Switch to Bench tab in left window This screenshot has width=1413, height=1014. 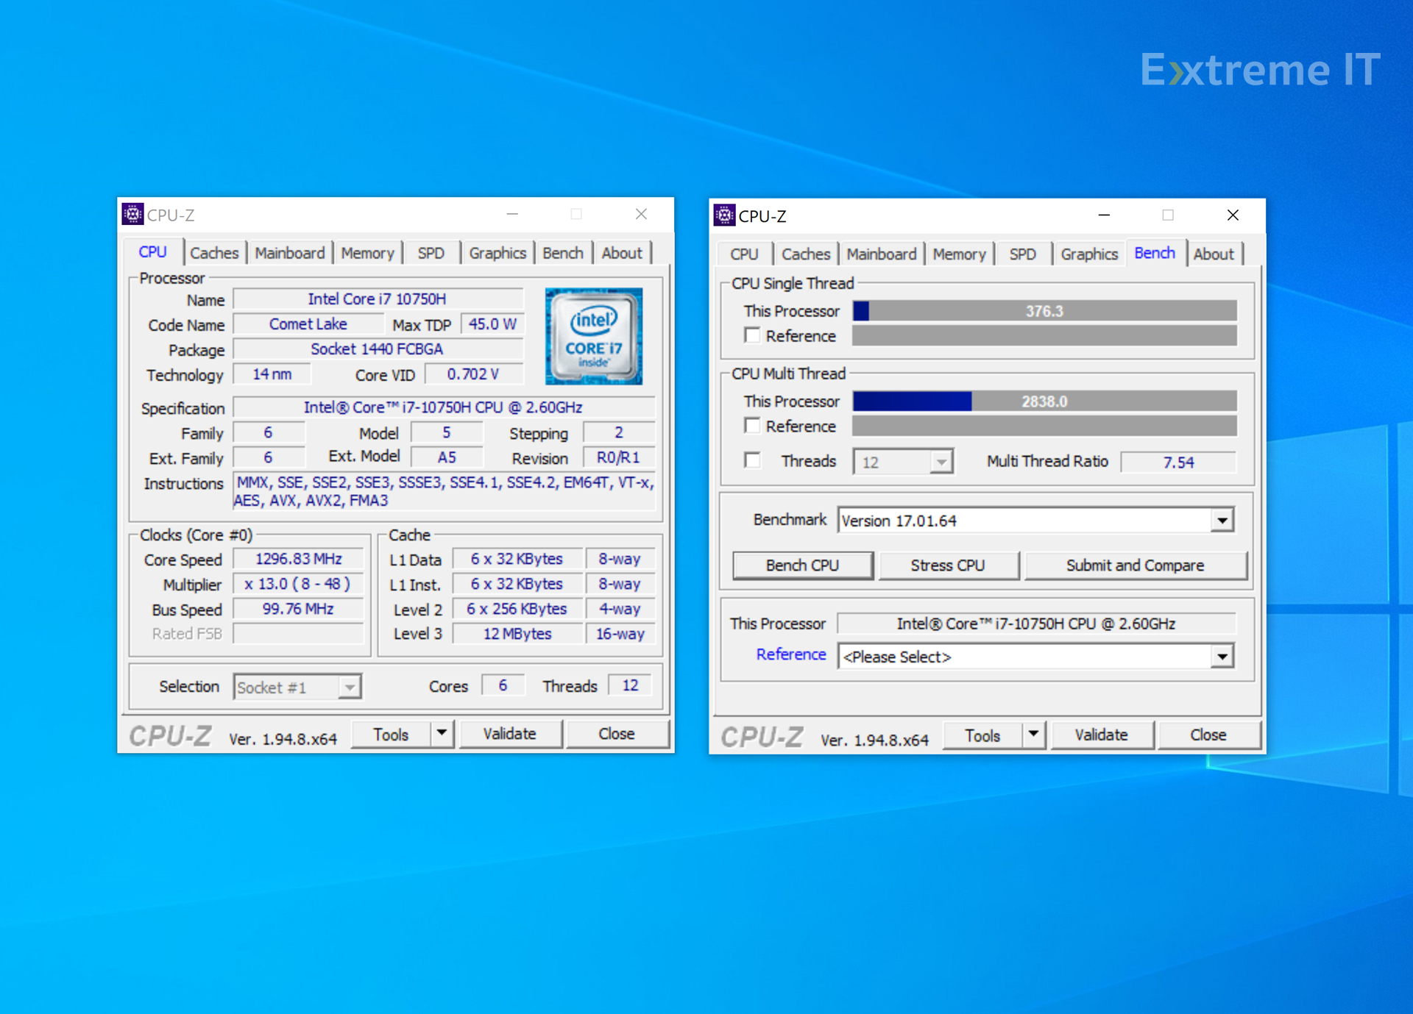click(x=563, y=253)
